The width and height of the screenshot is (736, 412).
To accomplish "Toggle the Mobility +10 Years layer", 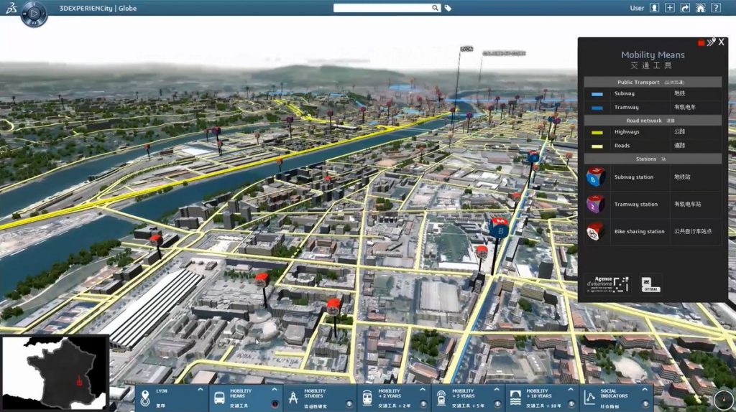I will [571, 404].
